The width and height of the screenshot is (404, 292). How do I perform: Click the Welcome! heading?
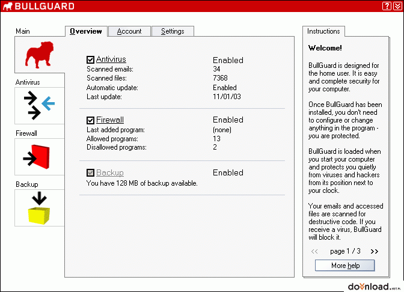[x=325, y=48]
